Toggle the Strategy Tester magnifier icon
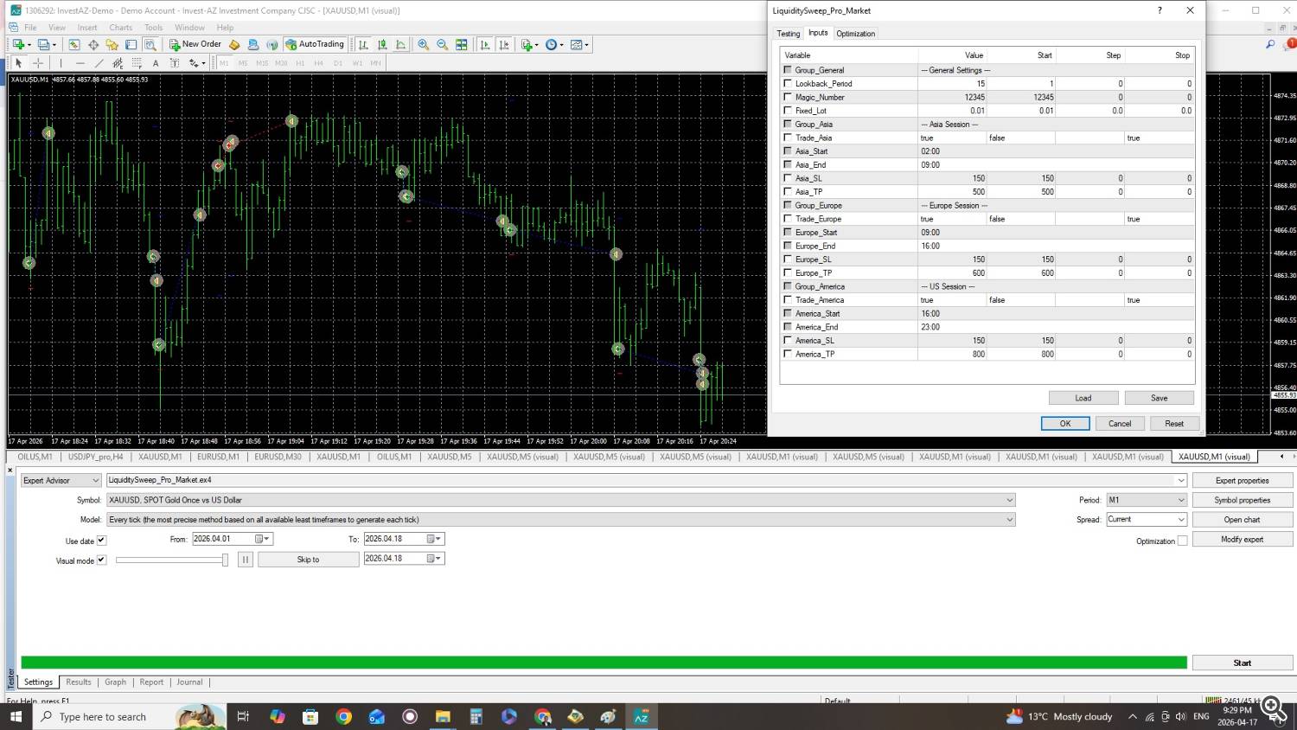This screenshot has height=730, width=1297. point(150,44)
